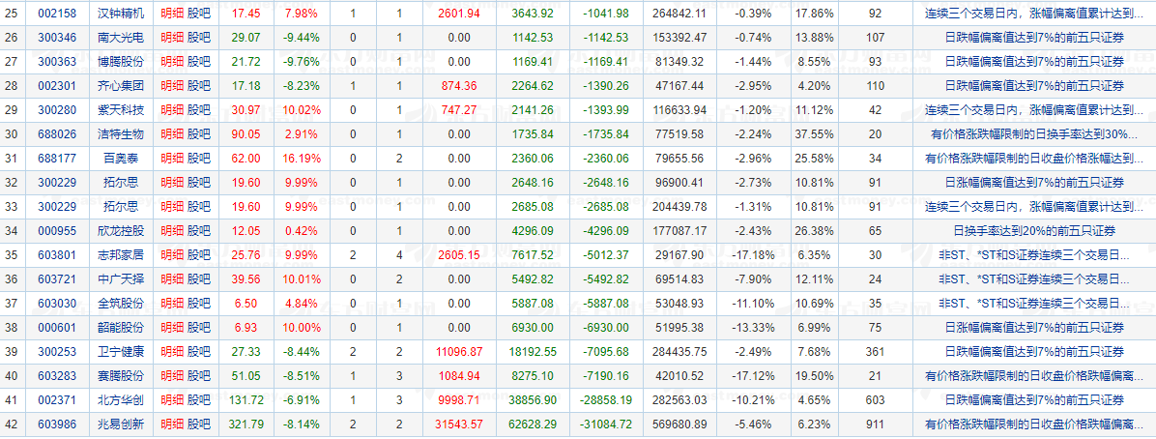
Task: Open 股吧 for 北方华创
Action: coord(199,400)
